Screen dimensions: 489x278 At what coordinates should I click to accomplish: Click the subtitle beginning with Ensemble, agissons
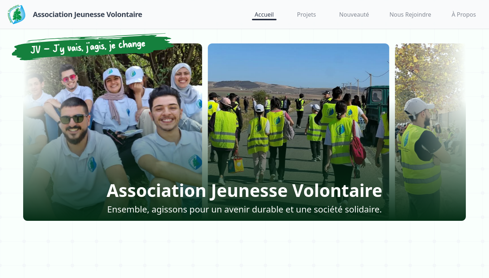(244, 209)
